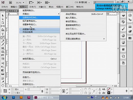The image size is (133, 100).
Task: Choose Go to Page Ctrl+J item
Action: pyautogui.click(x=39, y=59)
